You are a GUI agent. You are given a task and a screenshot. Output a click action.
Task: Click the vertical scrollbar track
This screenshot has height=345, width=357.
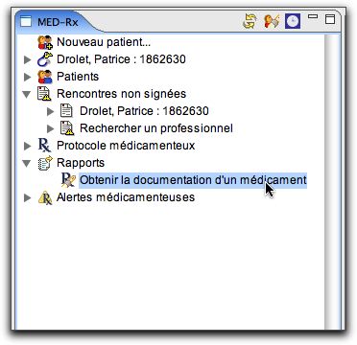332,180
